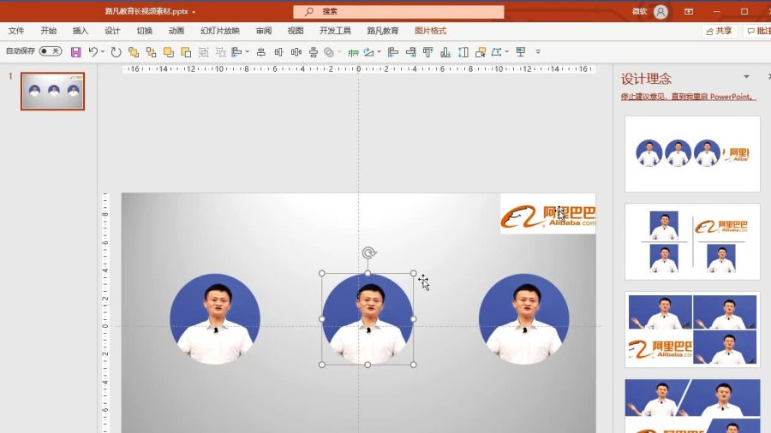Apply fourth design idea with diagonal split
Viewport: 771px width, 433px height.
(692, 406)
